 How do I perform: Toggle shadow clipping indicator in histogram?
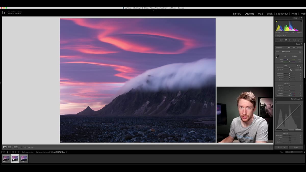(276, 21)
